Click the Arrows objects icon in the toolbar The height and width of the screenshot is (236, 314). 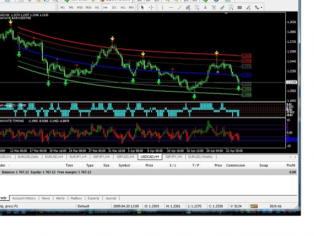(257, 8)
